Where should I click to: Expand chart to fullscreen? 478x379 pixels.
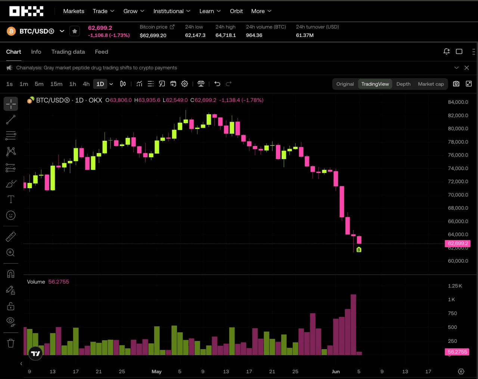pyautogui.click(x=469, y=84)
